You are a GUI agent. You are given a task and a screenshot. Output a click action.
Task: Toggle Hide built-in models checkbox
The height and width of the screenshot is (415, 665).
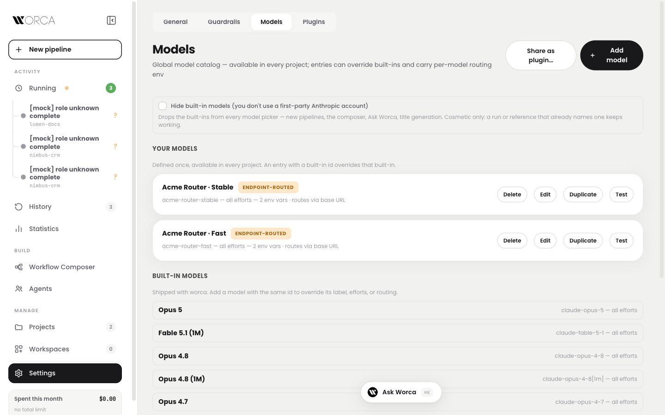[163, 106]
